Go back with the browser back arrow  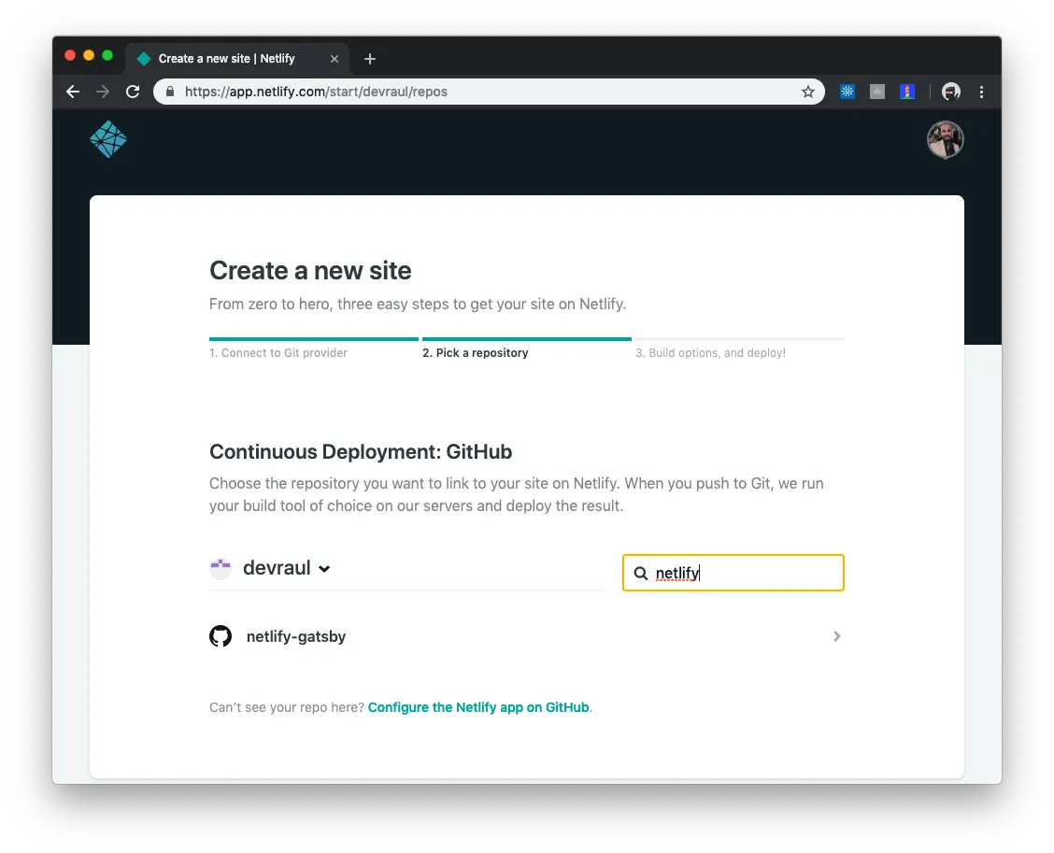pos(73,92)
